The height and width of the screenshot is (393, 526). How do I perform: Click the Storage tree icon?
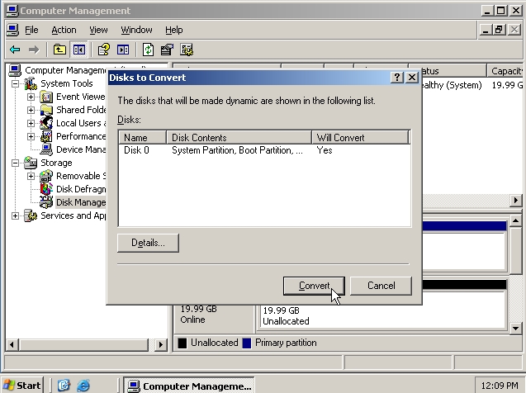[x=31, y=163]
